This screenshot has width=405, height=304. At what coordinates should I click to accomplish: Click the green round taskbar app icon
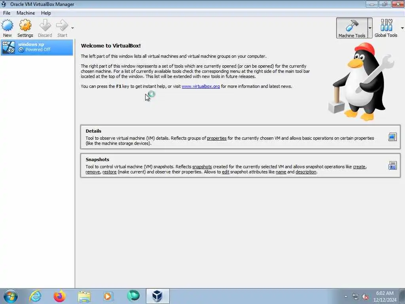pyautogui.click(x=133, y=296)
